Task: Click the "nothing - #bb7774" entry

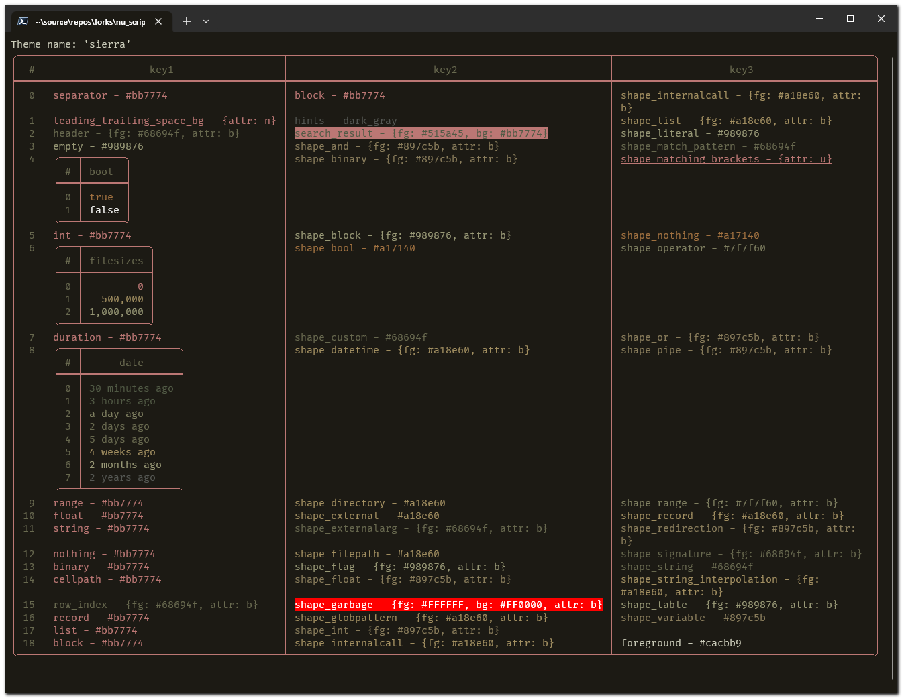Action: (104, 554)
